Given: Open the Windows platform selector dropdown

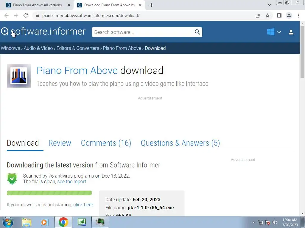Looking at the screenshot, I should (x=279, y=32).
